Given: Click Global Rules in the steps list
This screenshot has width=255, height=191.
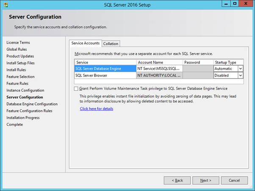Looking at the screenshot, I should [x=17, y=50].
